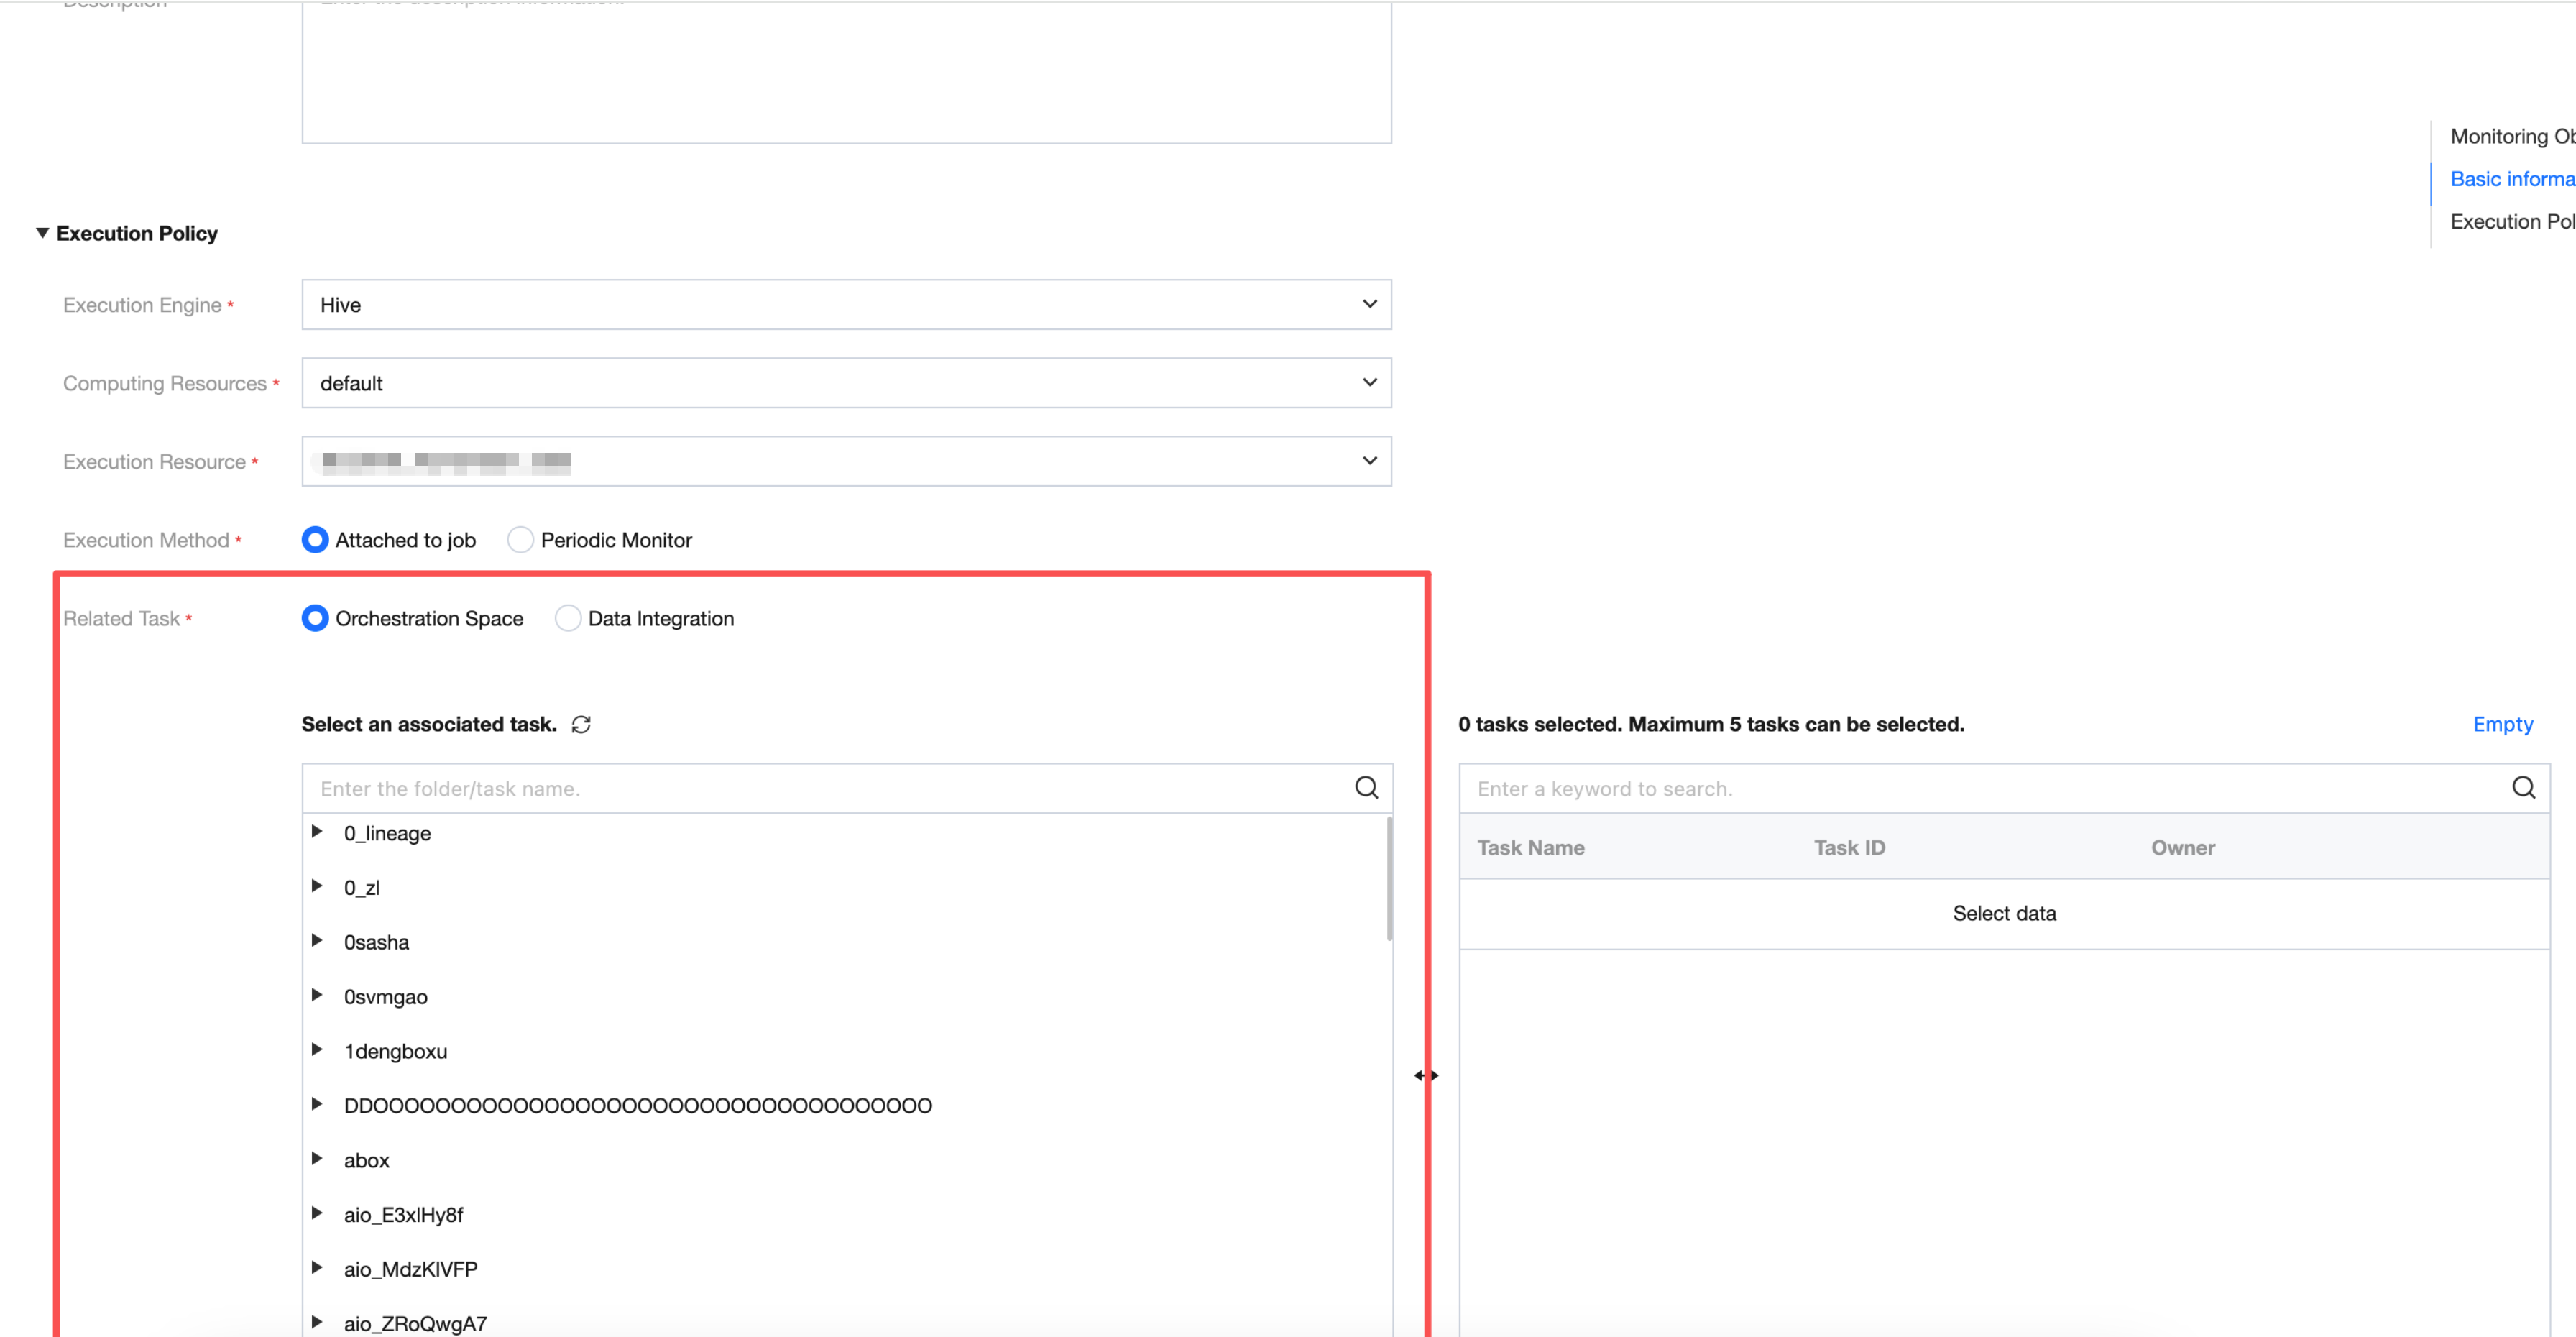Open the Computing Resources default dropdown
The height and width of the screenshot is (1337, 2576).
tap(846, 383)
